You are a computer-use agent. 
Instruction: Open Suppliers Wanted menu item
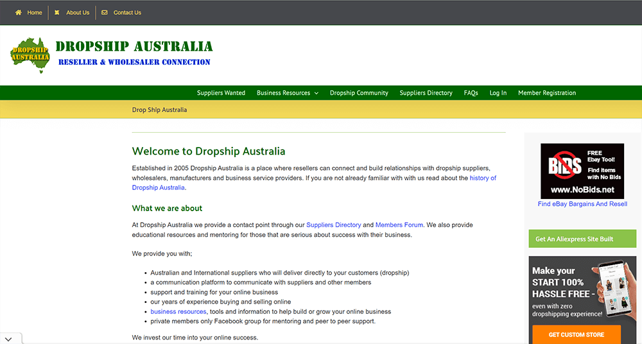coord(221,93)
